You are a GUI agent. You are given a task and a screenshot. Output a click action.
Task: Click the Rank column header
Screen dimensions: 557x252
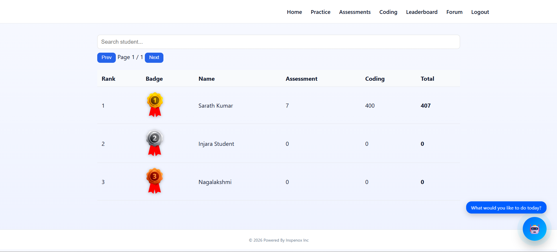108,79
